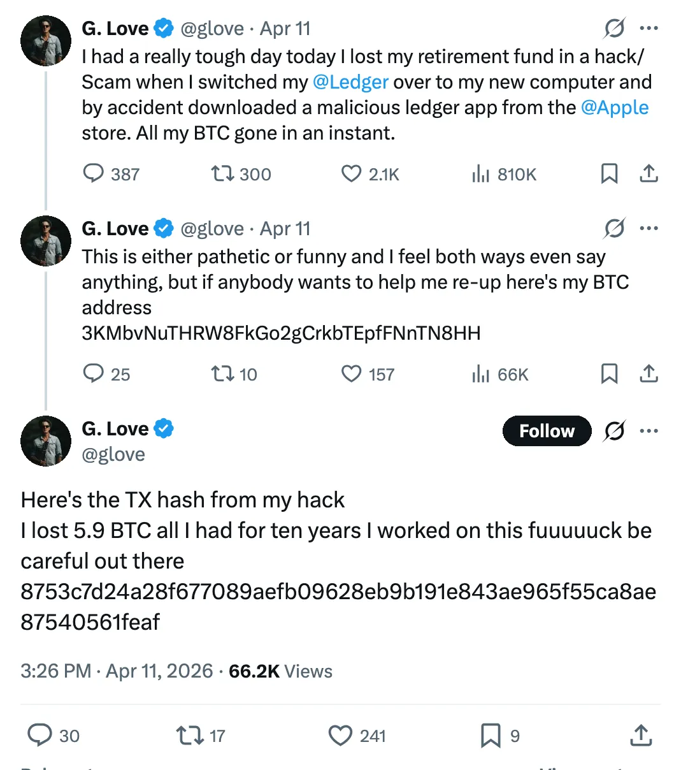The image size is (681, 770).
Task: Like the BTC address tweet with 157 likes
Action: pyautogui.click(x=351, y=374)
